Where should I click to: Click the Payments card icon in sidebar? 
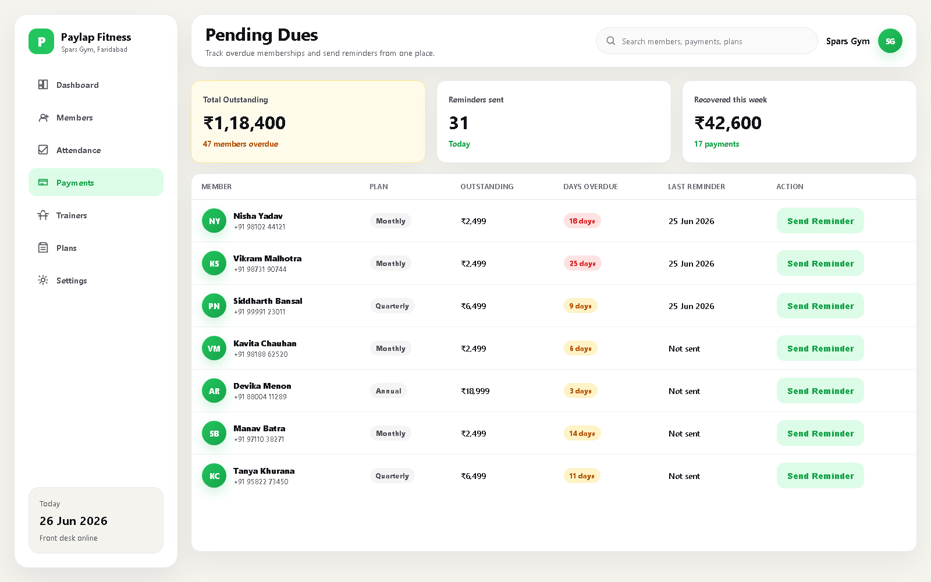click(43, 182)
